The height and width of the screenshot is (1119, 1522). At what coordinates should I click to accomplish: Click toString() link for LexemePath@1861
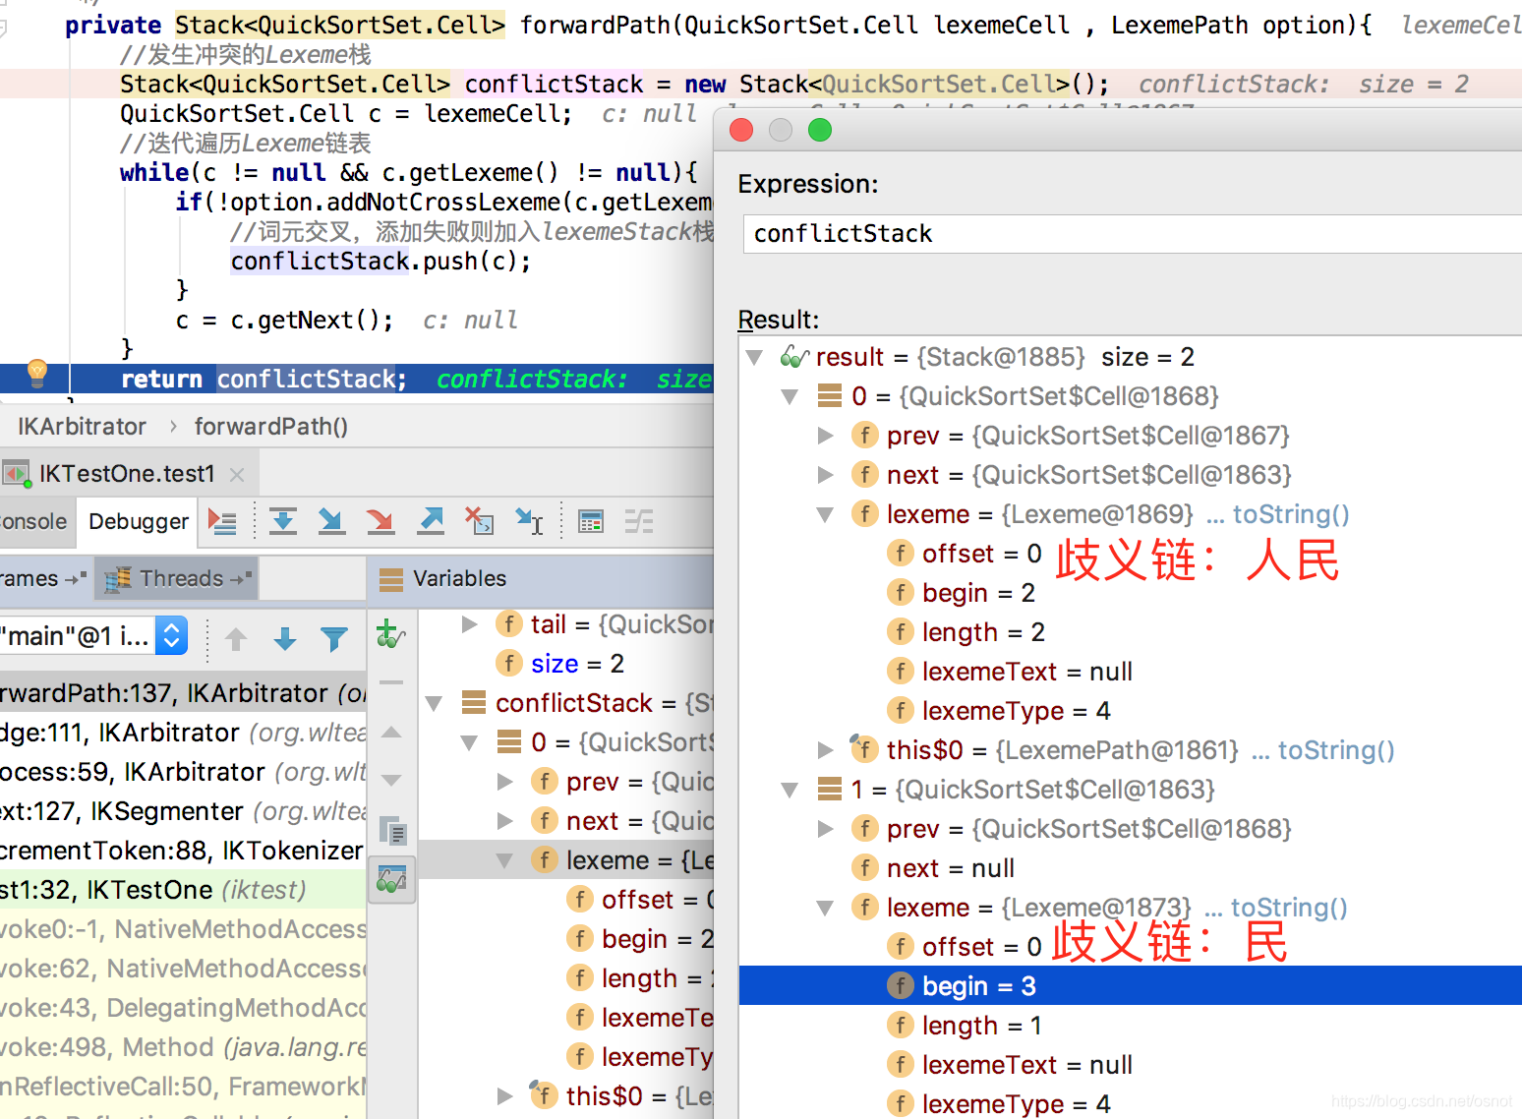pyautogui.click(x=1336, y=750)
